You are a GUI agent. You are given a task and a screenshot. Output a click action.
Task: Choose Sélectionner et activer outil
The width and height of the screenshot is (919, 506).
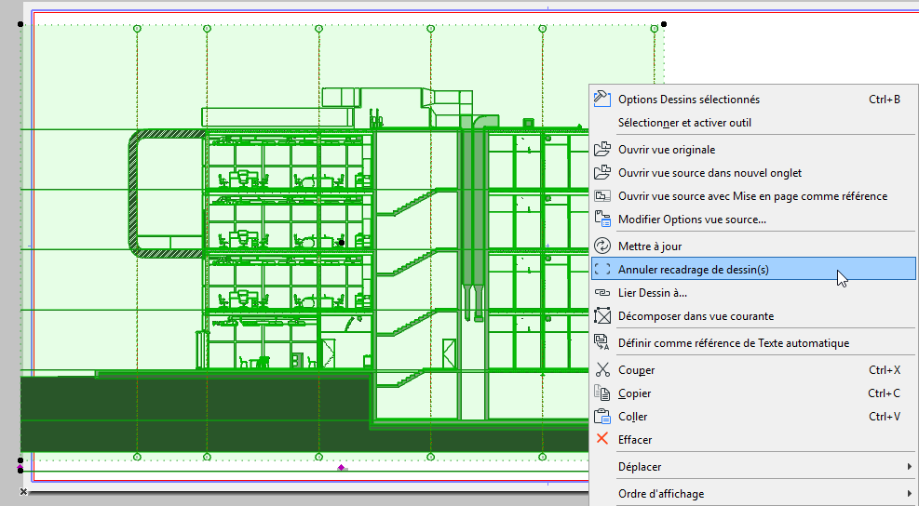coord(684,123)
